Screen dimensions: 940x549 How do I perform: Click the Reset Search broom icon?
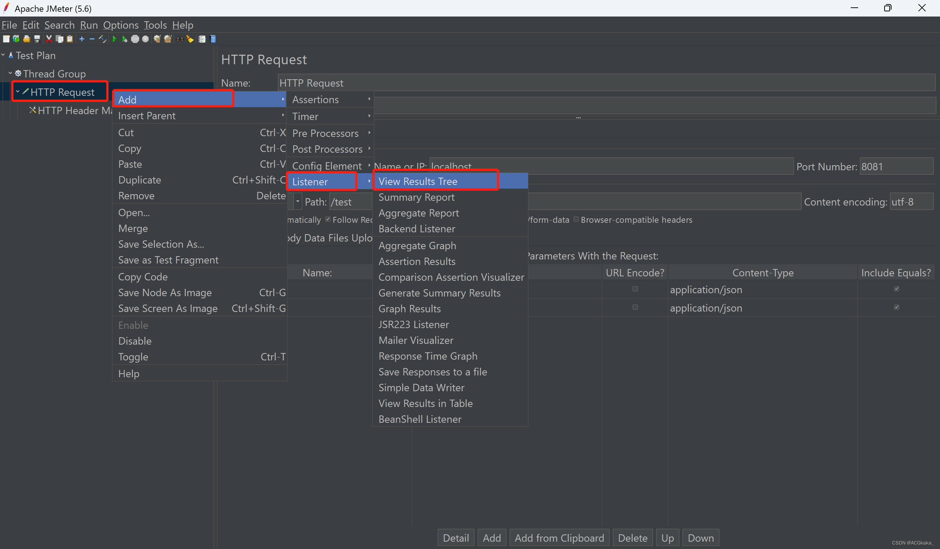point(190,39)
